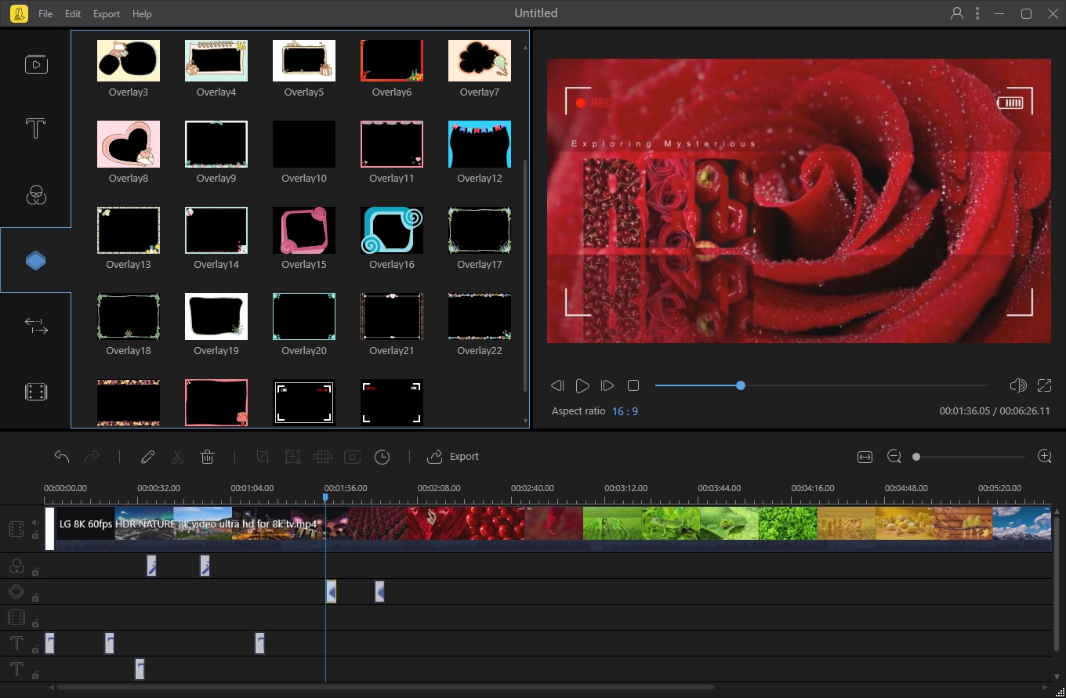Click the app logo in the title bar

click(x=19, y=13)
